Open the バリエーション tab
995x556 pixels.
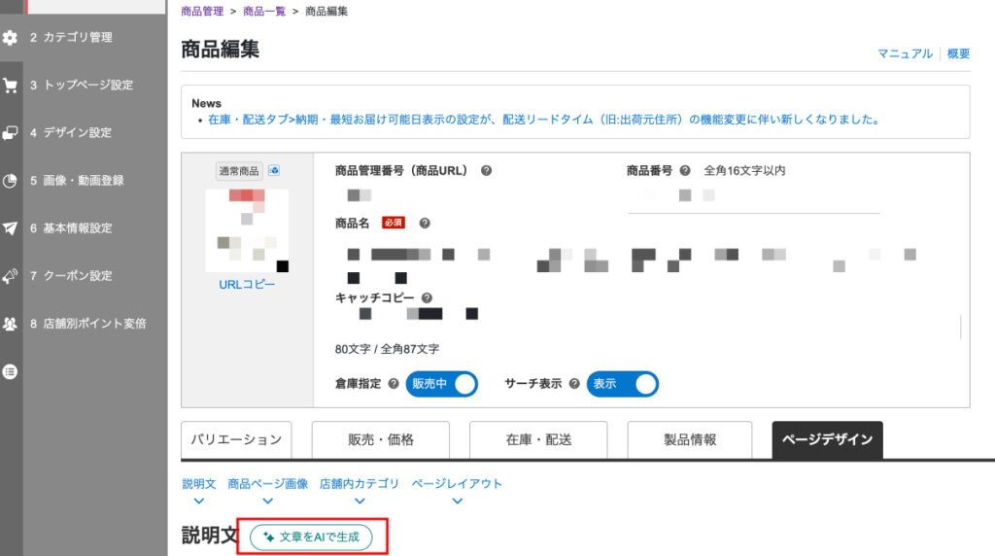coord(236,439)
